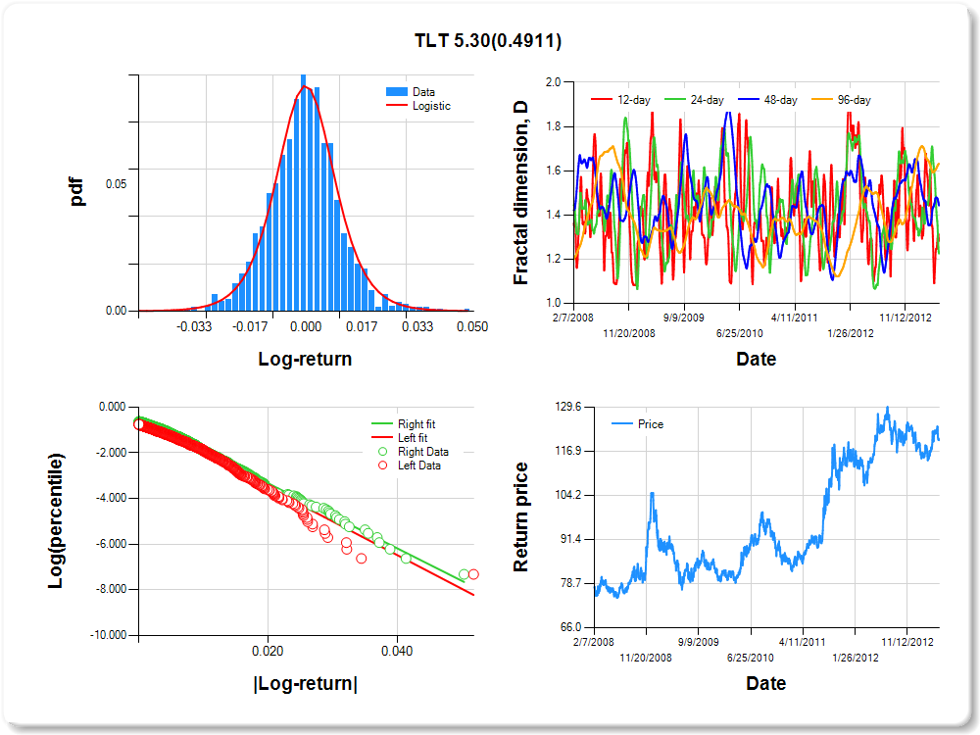980x735 pixels.
Task: Click the 0.000 x-axis tick on histogram
Action: [306, 327]
